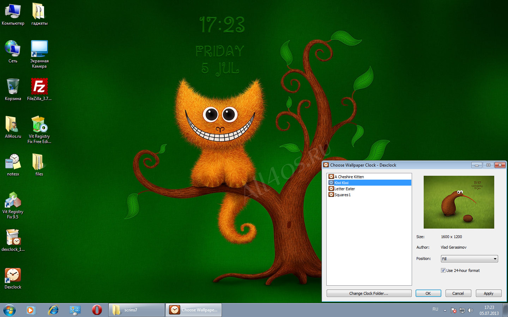Image resolution: width=508 pixels, height=317 pixels.
Task: Click the network tray icon
Action: (462, 310)
